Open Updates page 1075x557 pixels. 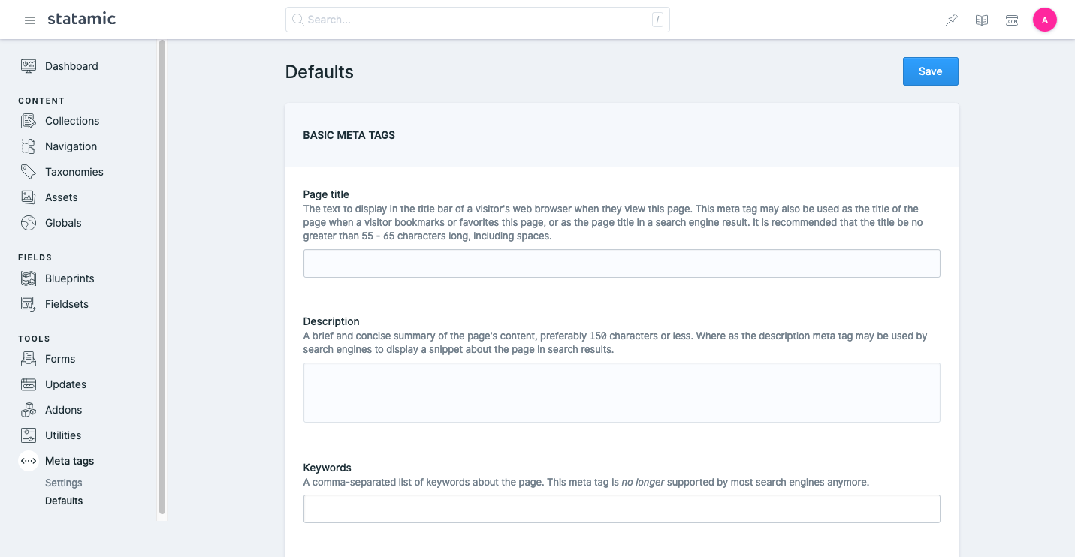65,384
